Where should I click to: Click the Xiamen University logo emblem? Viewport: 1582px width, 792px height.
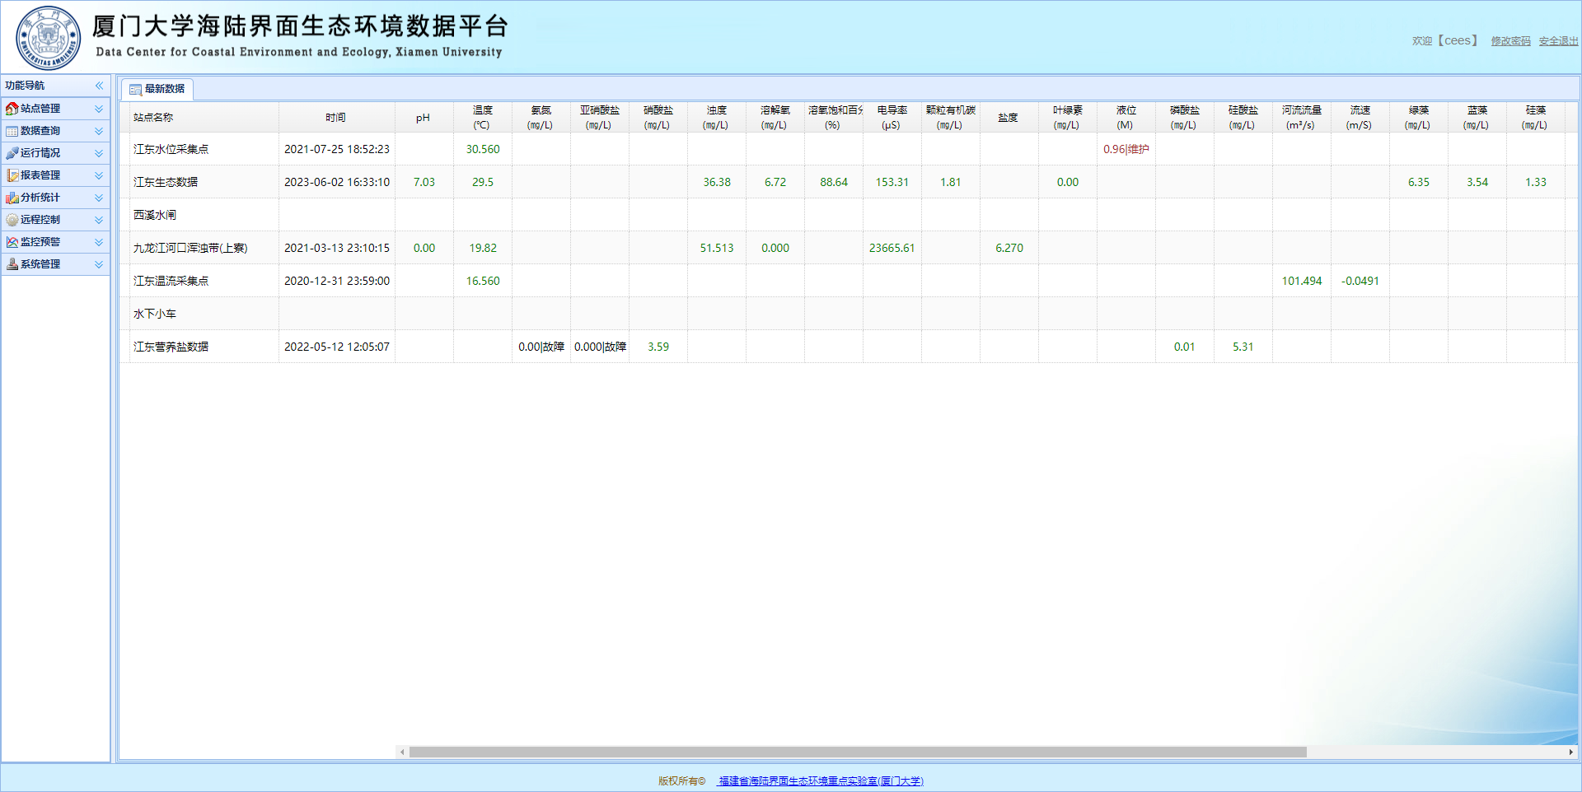[x=48, y=38]
